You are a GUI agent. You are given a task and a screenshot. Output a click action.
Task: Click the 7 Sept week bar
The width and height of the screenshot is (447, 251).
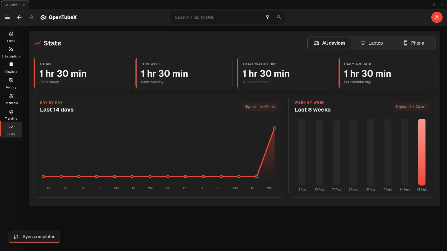387,152
